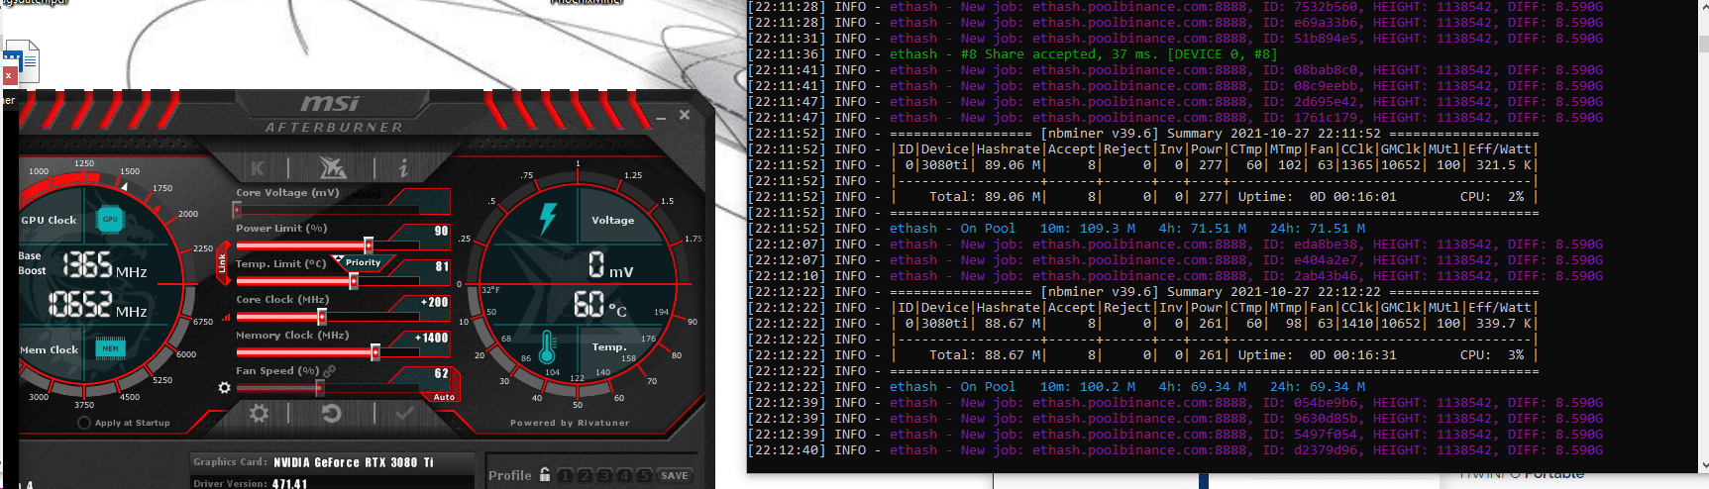Select profile slot 2
The height and width of the screenshot is (489, 1709).
(585, 476)
